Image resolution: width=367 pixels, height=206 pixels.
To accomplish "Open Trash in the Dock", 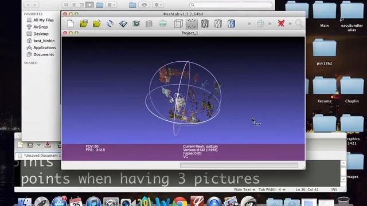I will tap(343, 201).
